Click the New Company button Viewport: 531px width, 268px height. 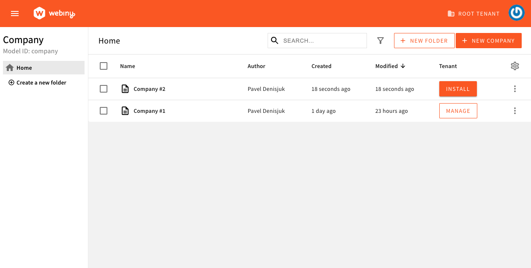tap(488, 41)
